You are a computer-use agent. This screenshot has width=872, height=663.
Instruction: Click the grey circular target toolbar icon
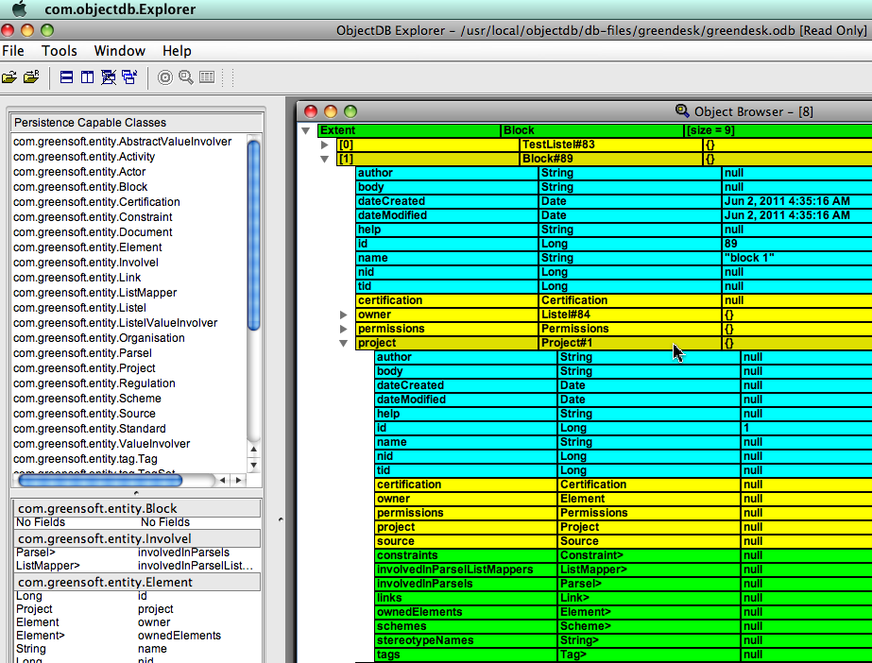click(165, 77)
